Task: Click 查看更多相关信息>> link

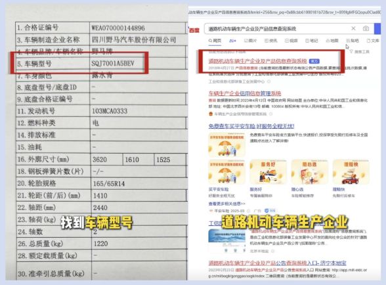Action: point(226,204)
